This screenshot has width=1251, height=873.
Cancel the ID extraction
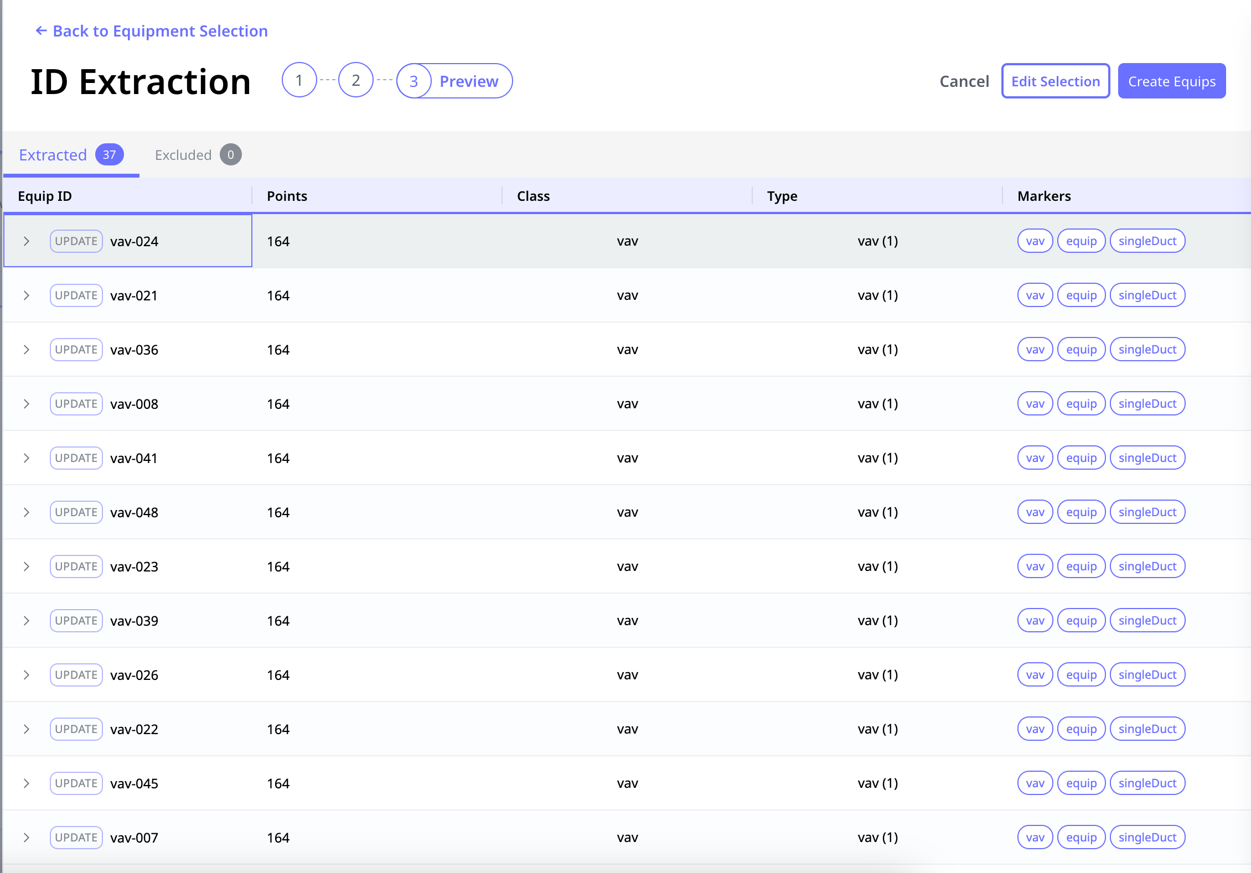[964, 81]
